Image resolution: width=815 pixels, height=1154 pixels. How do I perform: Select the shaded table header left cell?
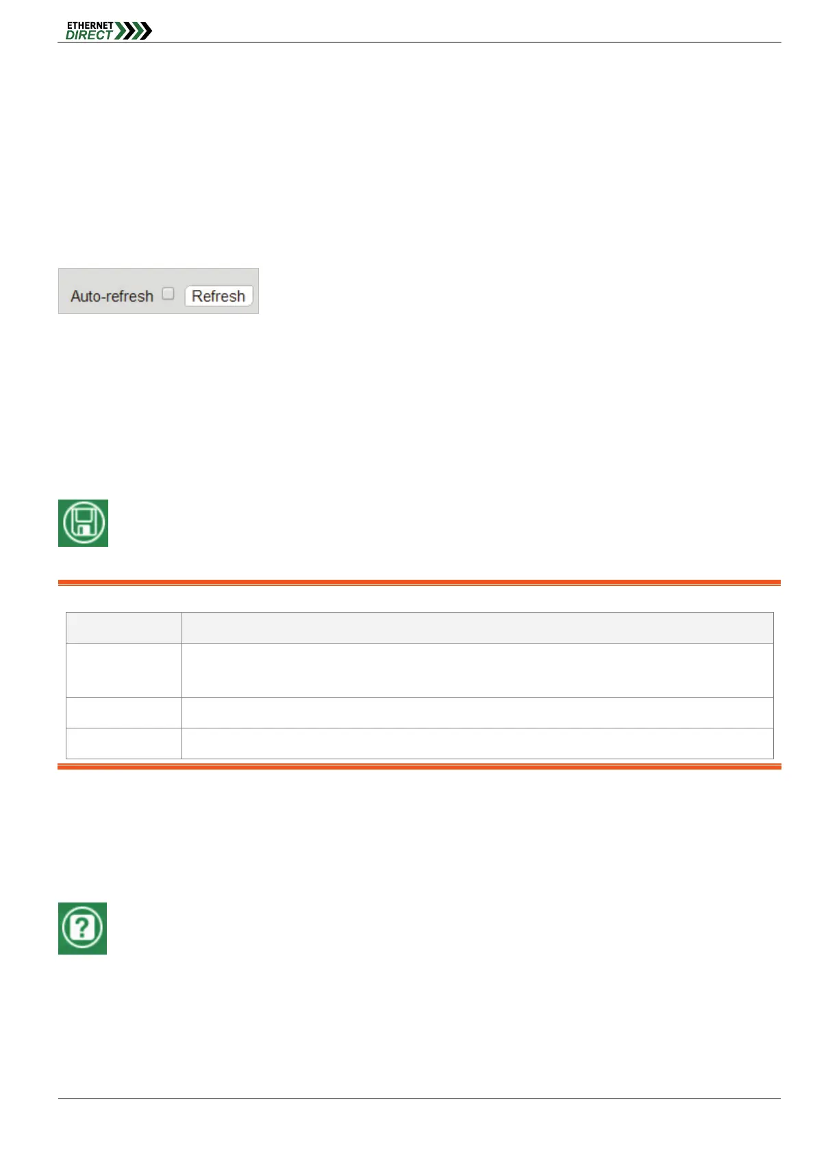(123, 628)
